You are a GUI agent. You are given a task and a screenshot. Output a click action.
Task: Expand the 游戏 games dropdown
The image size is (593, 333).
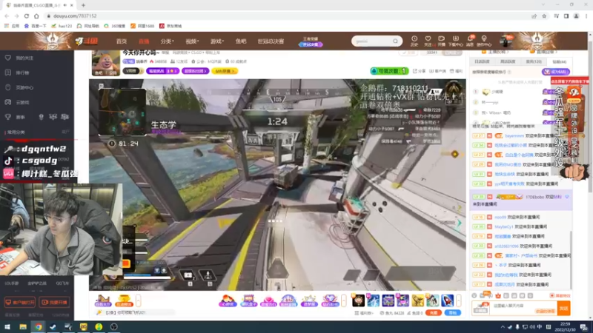point(217,41)
